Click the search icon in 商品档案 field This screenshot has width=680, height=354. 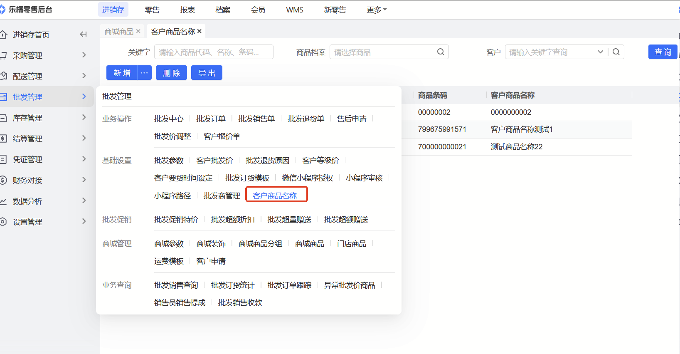tap(441, 52)
